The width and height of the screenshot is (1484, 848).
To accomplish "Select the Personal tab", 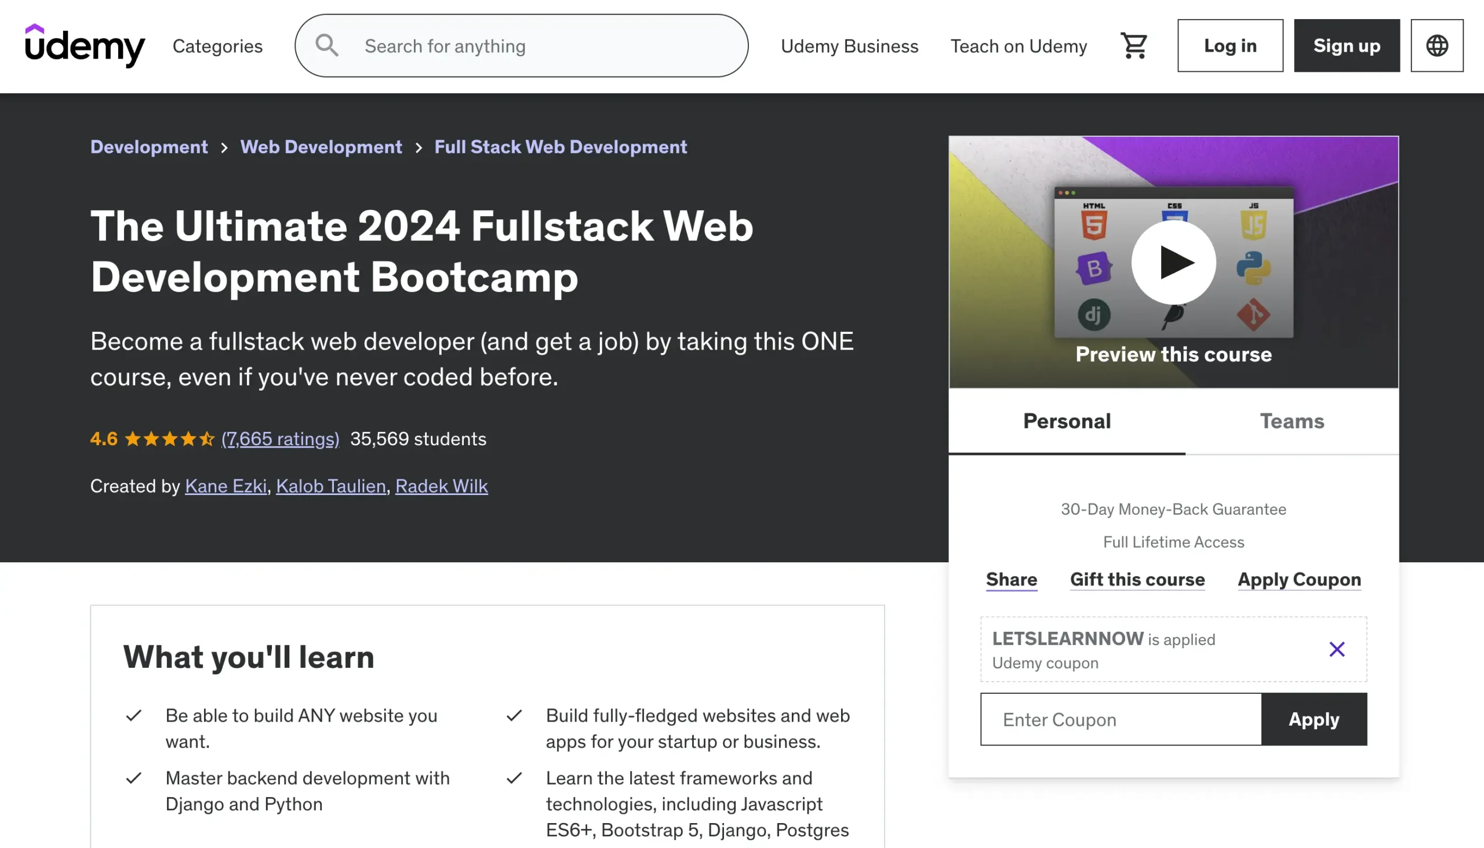I will 1067,421.
